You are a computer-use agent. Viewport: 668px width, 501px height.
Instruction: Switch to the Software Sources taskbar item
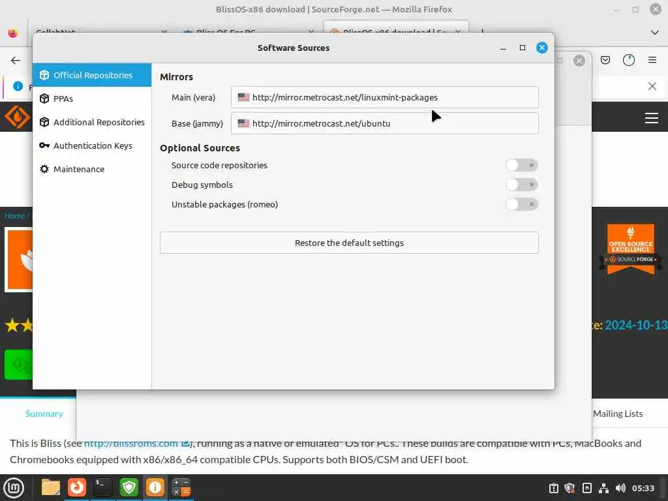pyautogui.click(x=155, y=487)
